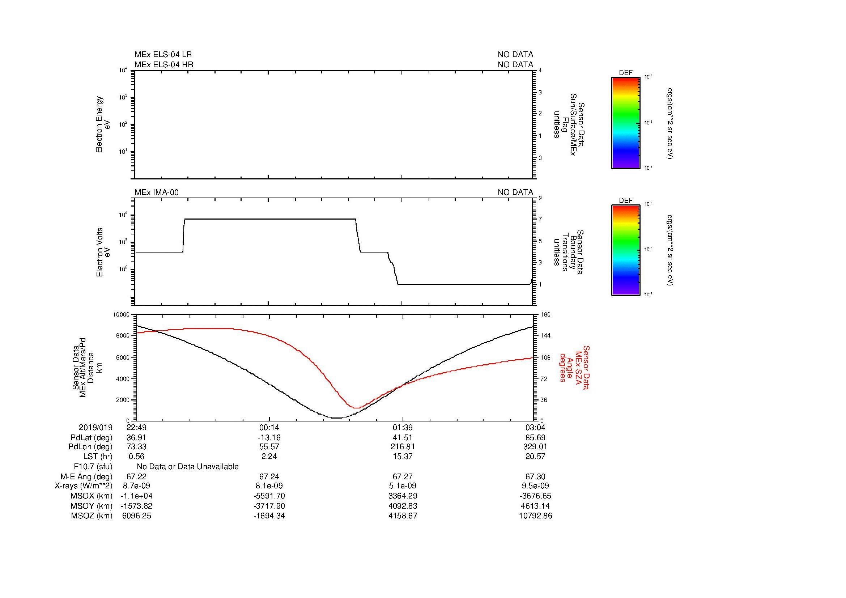Click NO DATA beside MEx ELS-04 LR
Image resolution: width=846 pixels, height=598 pixels.
(515, 55)
